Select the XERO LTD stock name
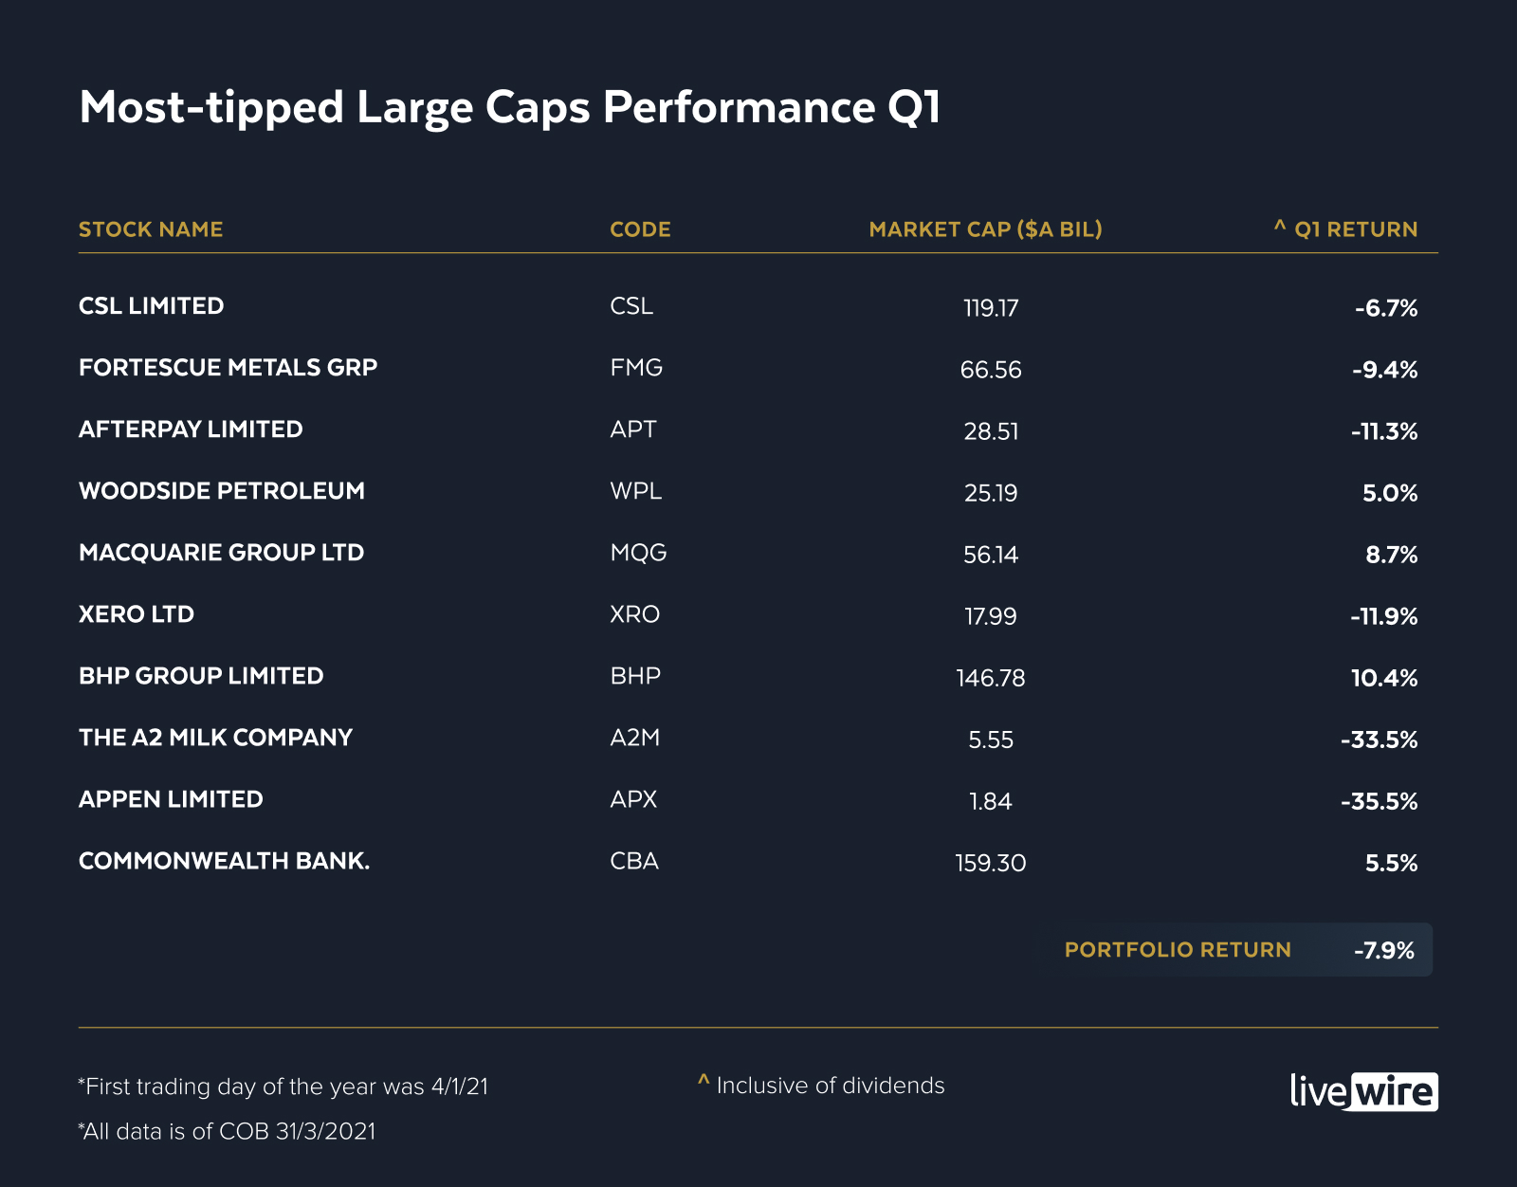 (137, 614)
